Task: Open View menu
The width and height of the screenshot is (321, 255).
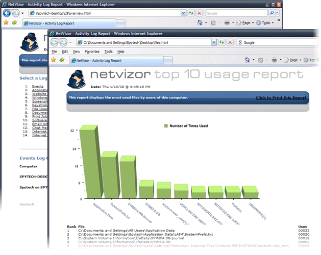Action: [77, 52]
